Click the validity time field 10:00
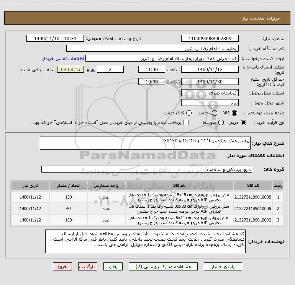Screen dimensions: 295x285 pyautogui.click(x=152, y=81)
